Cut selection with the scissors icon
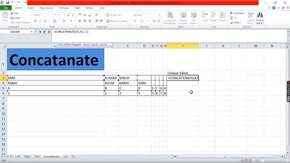290x163 pixels. coord(12,13)
